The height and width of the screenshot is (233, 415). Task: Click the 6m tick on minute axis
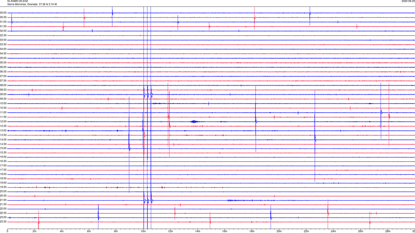89,231
